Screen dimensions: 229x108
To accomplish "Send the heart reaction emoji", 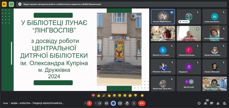I will pos(93,95).
